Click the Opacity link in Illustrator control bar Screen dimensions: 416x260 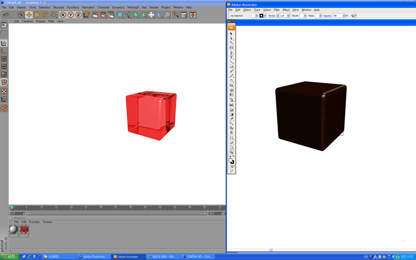[328, 16]
